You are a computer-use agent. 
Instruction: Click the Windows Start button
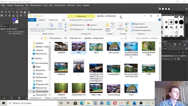click(4, 103)
